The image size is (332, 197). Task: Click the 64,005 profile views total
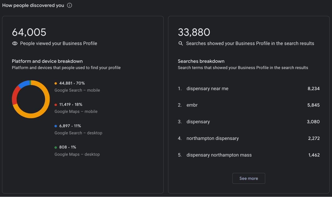coord(29,32)
